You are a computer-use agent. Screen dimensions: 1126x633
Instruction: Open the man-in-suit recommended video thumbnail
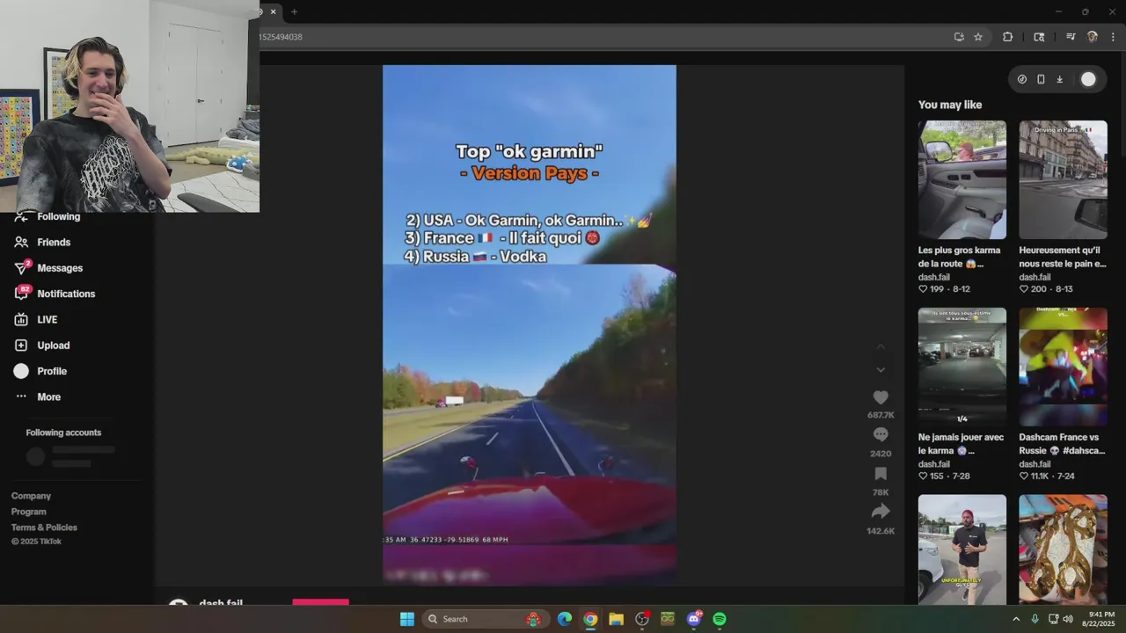[x=962, y=549]
